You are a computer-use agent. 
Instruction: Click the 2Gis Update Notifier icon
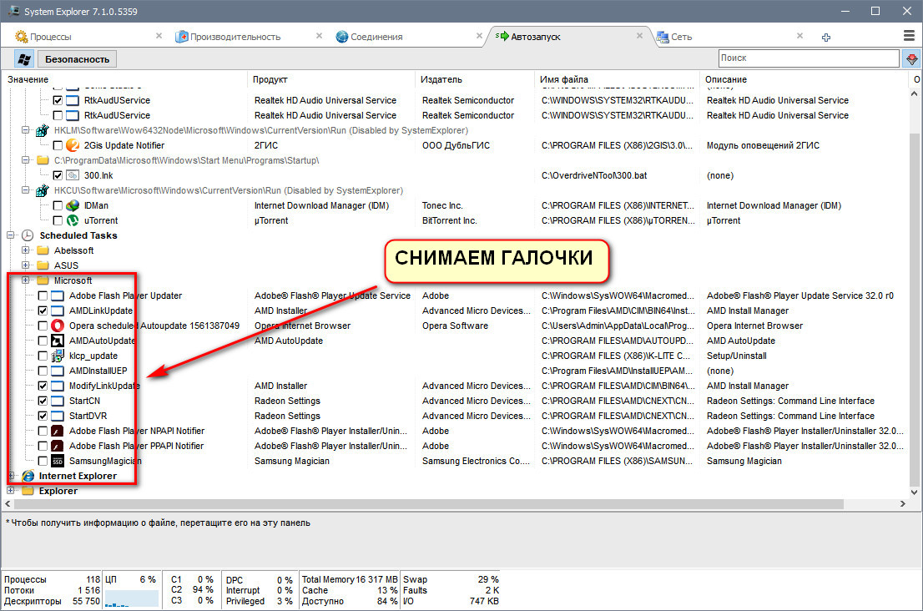coord(73,145)
